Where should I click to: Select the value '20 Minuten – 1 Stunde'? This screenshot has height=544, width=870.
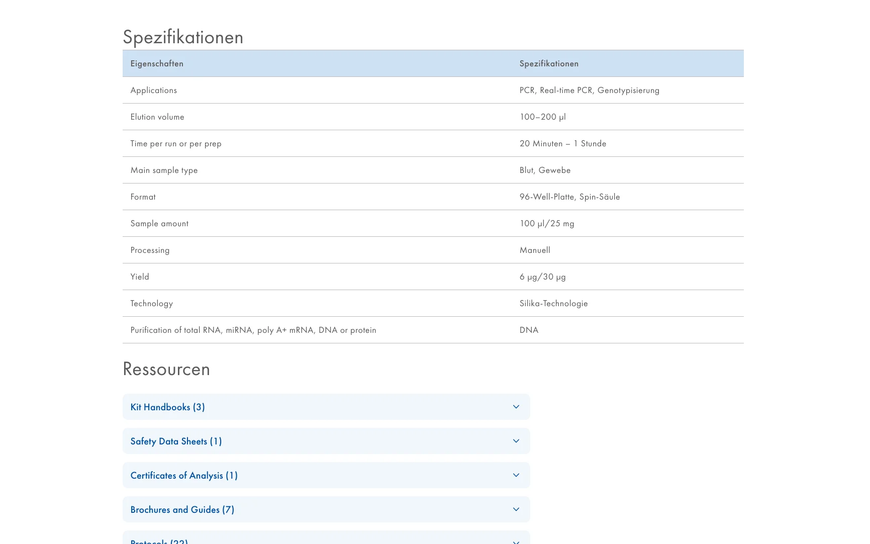563,143
